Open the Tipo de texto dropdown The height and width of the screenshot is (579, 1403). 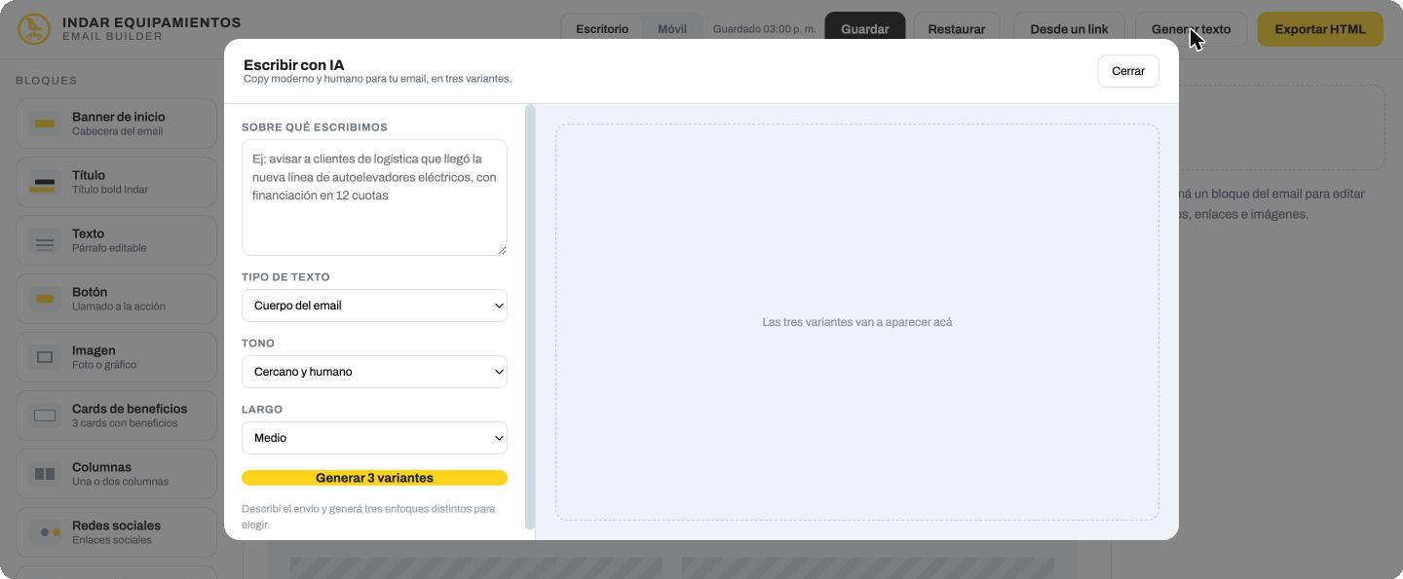coord(374,306)
